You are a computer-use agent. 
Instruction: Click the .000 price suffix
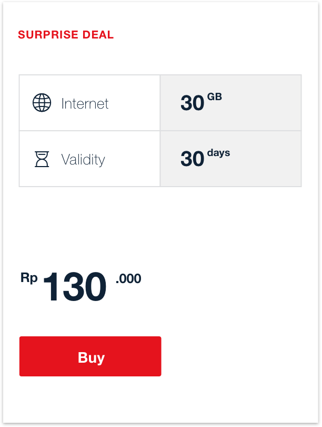point(128,278)
